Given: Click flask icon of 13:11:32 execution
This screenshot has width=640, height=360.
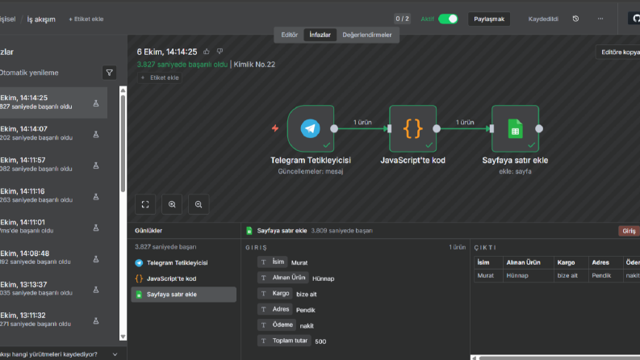Looking at the screenshot, I should [x=96, y=320].
